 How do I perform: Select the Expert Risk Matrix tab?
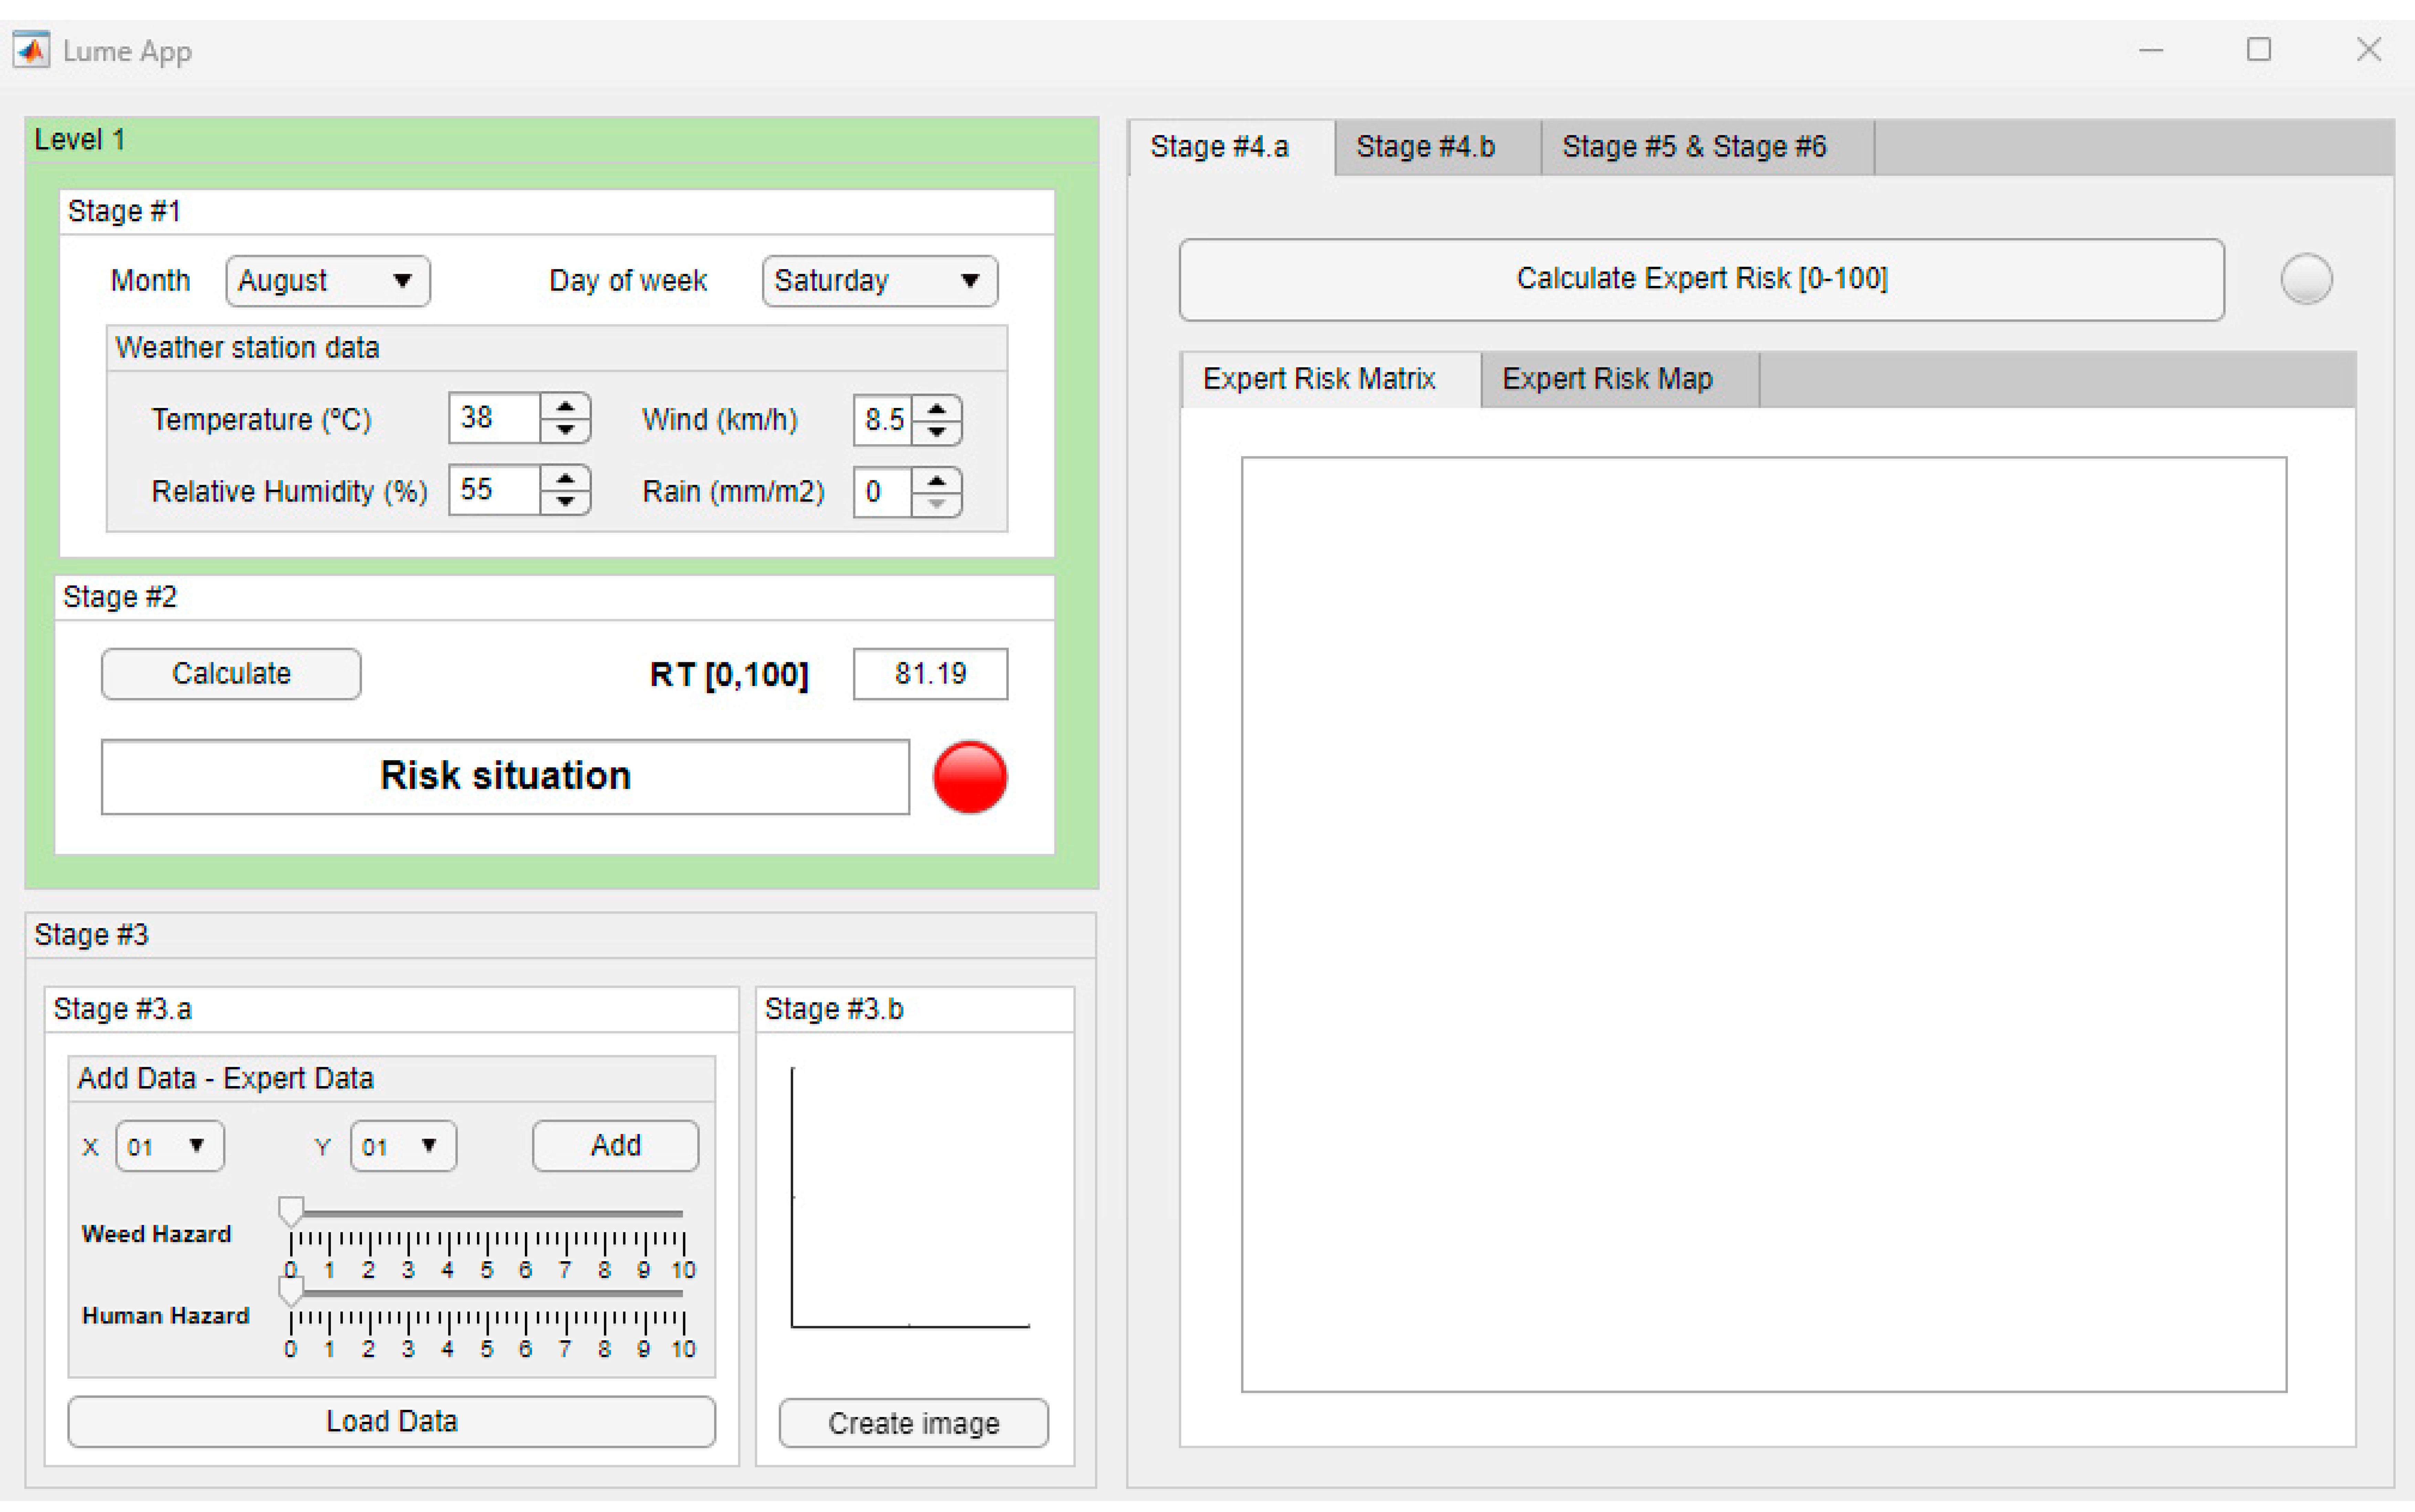(1331, 380)
